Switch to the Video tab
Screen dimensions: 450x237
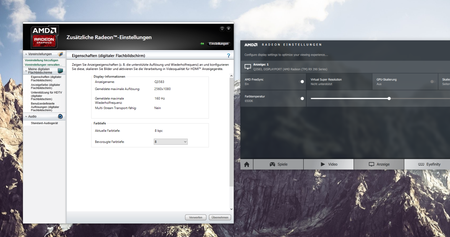(328, 164)
